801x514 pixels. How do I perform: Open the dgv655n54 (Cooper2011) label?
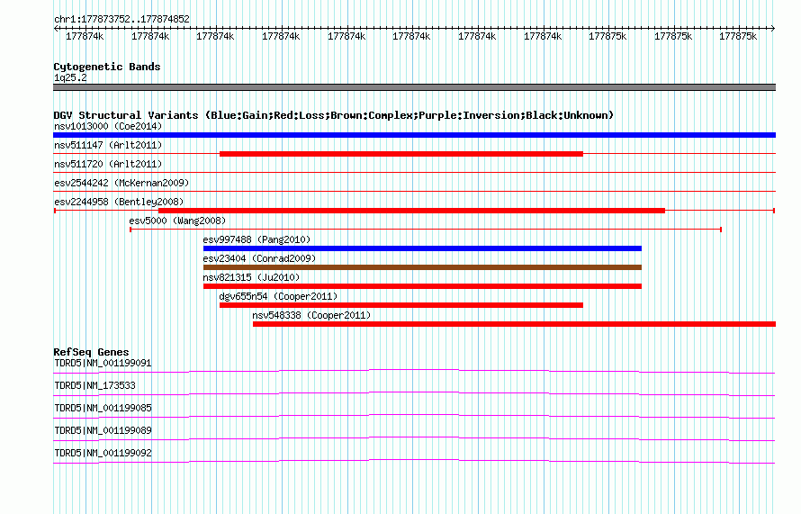click(278, 296)
